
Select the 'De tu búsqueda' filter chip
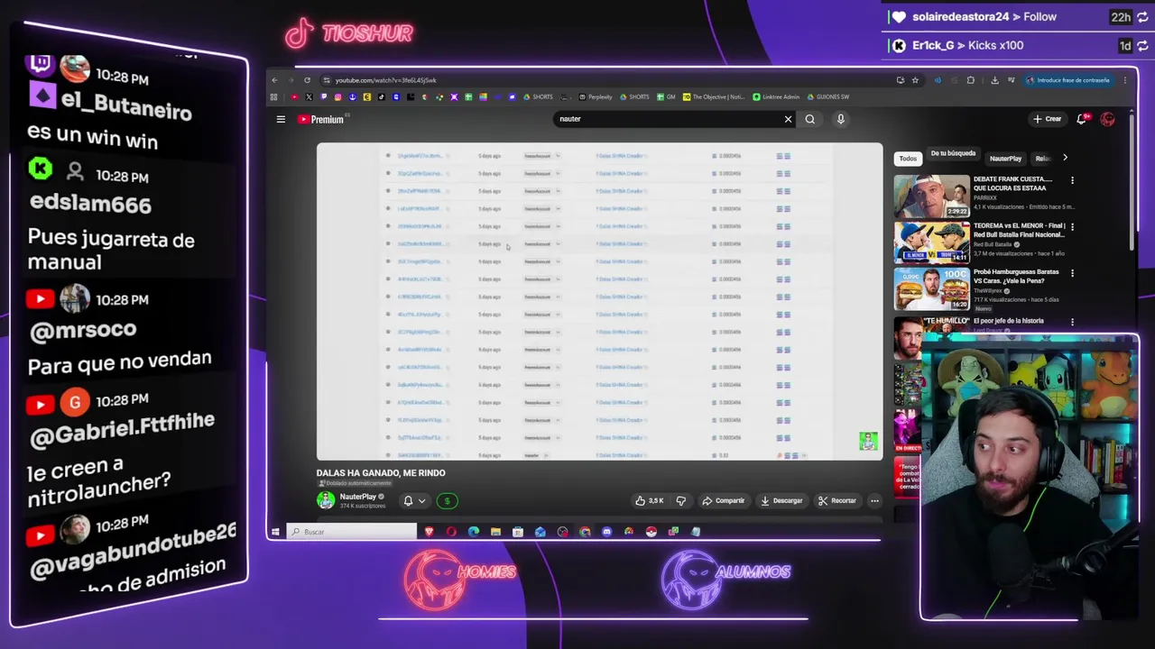[953, 154]
